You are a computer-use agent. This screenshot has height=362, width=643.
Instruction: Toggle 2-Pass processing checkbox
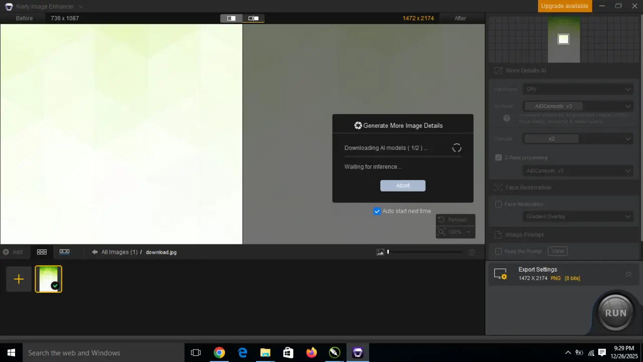pyautogui.click(x=498, y=157)
